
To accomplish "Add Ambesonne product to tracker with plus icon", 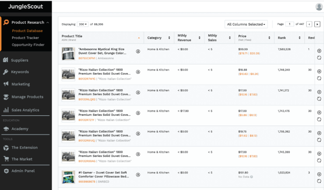I will tap(319, 51).
